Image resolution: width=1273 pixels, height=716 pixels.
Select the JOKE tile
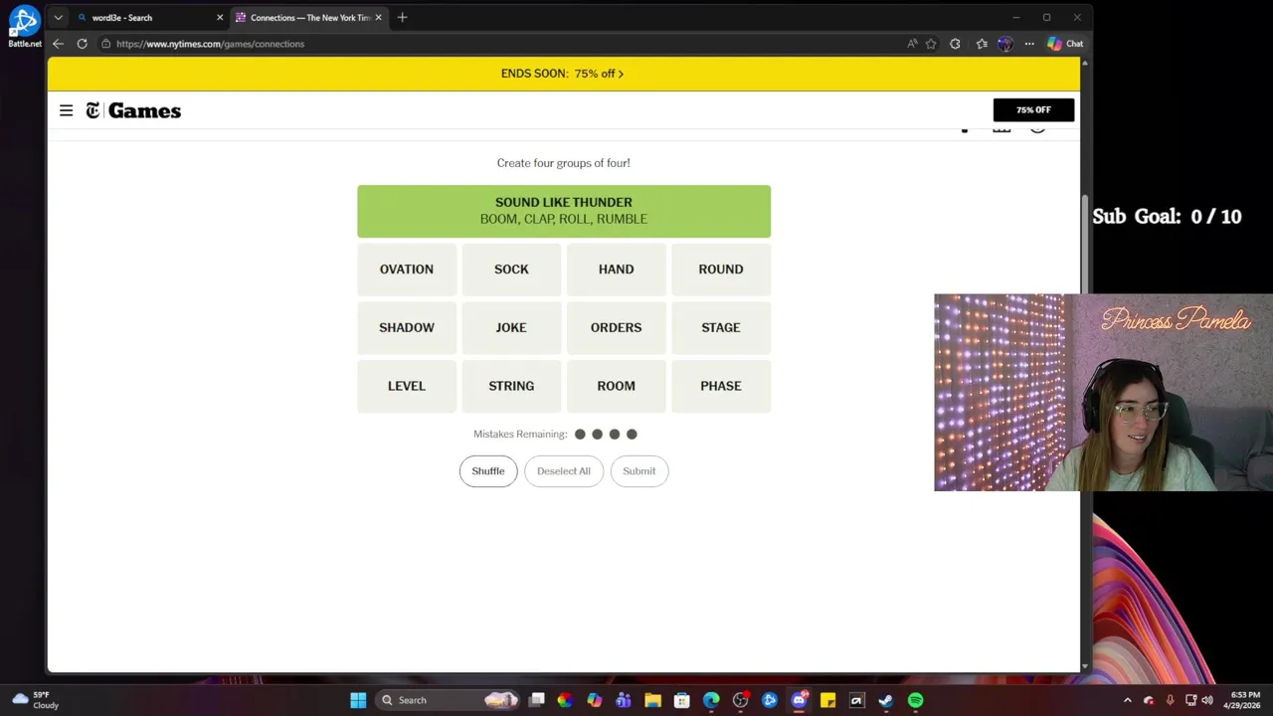point(511,327)
